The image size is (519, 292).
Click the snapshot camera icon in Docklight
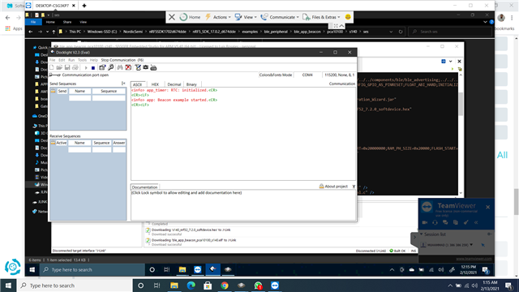tap(146, 67)
